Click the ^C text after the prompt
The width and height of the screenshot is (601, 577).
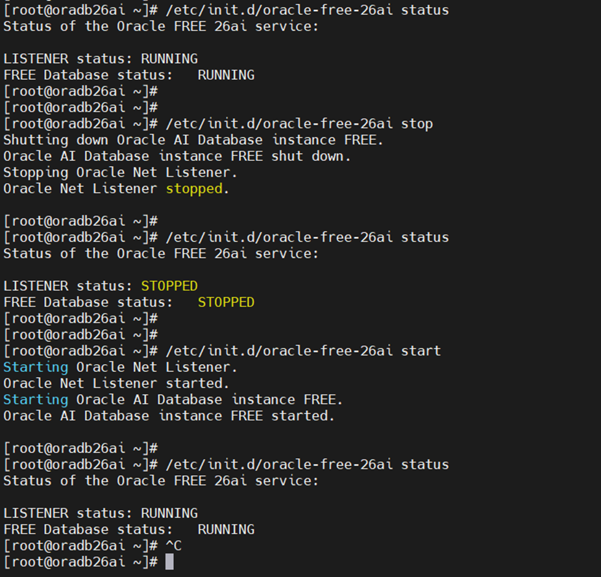[173, 546]
